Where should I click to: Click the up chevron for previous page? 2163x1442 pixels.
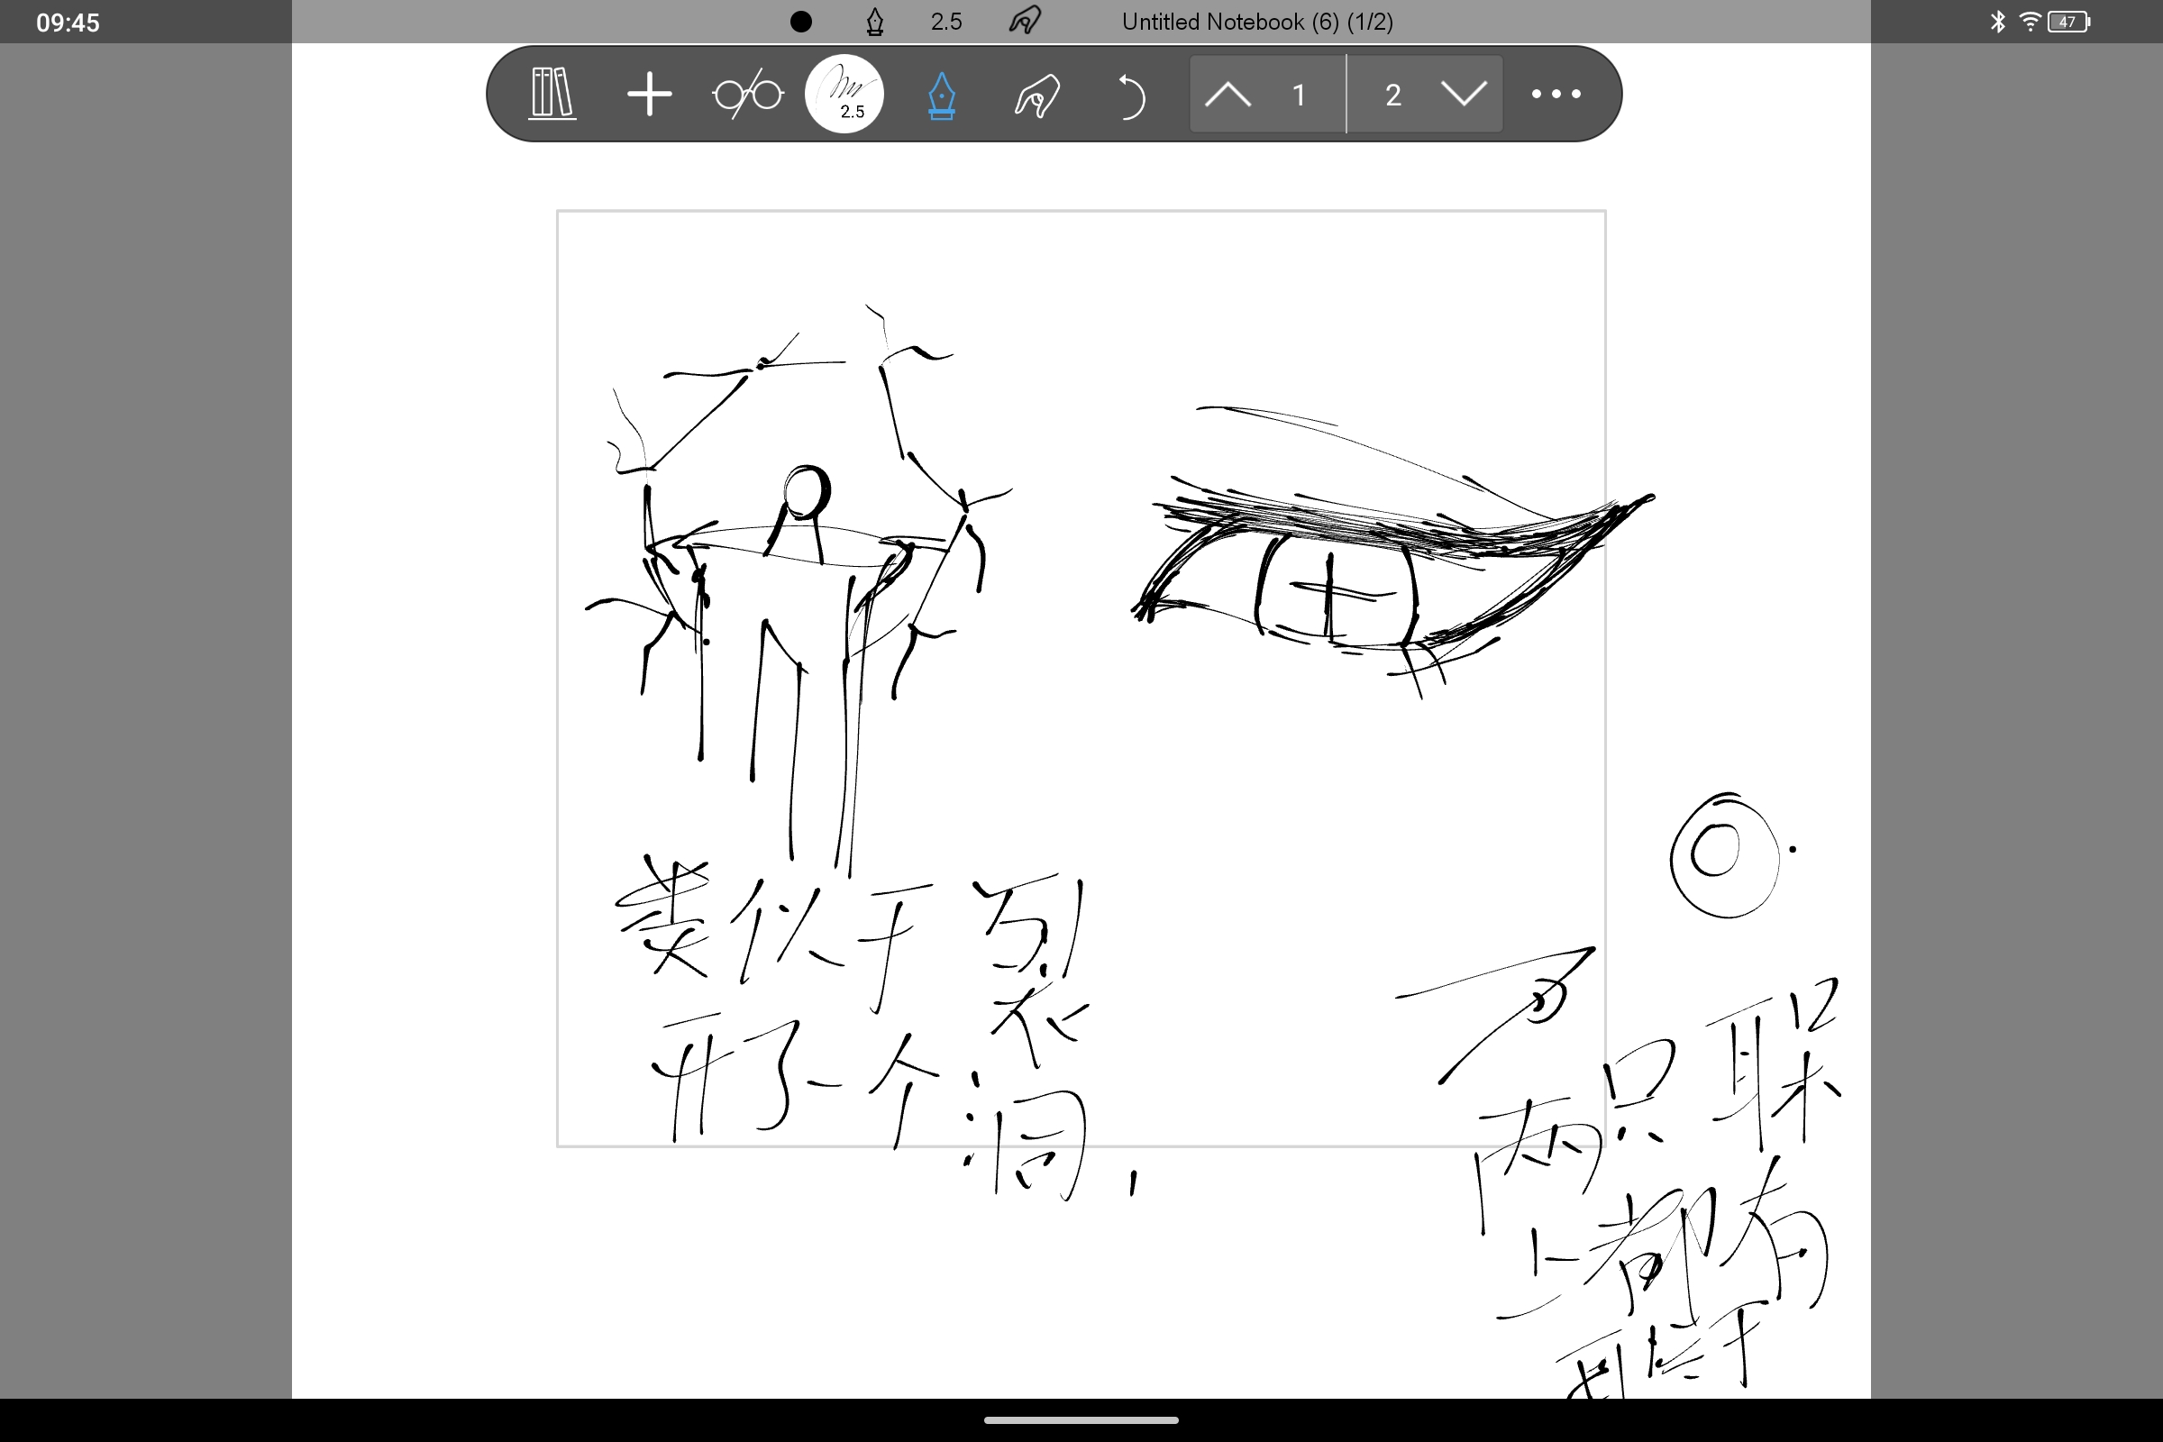1229,94
